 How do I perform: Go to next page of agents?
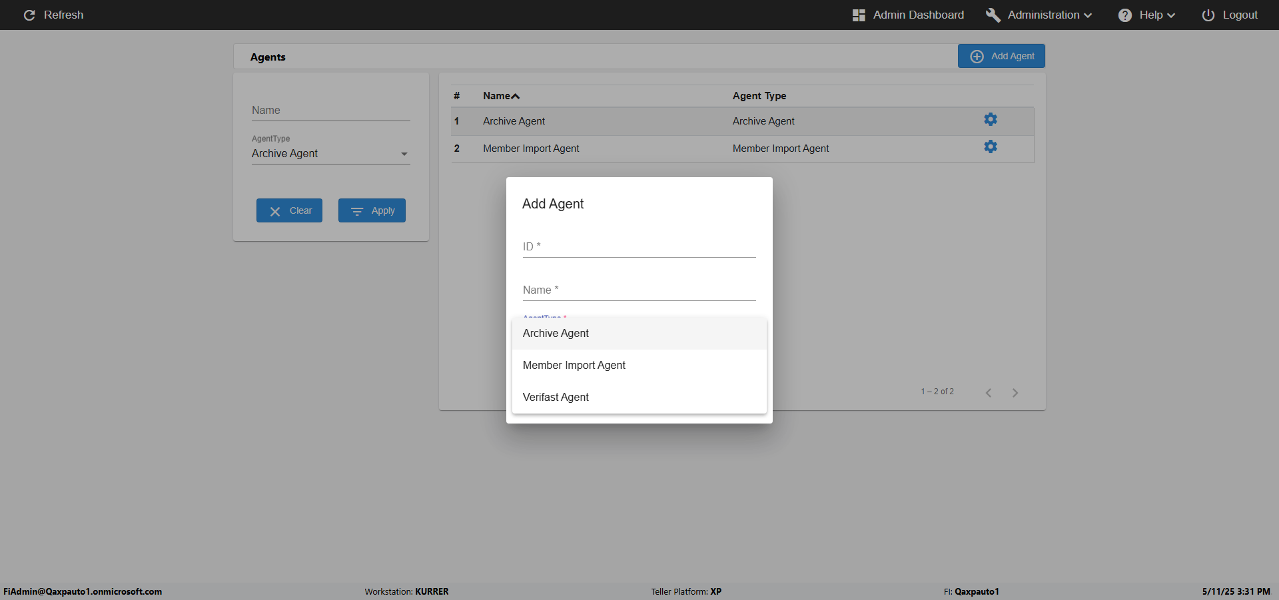1015,393
